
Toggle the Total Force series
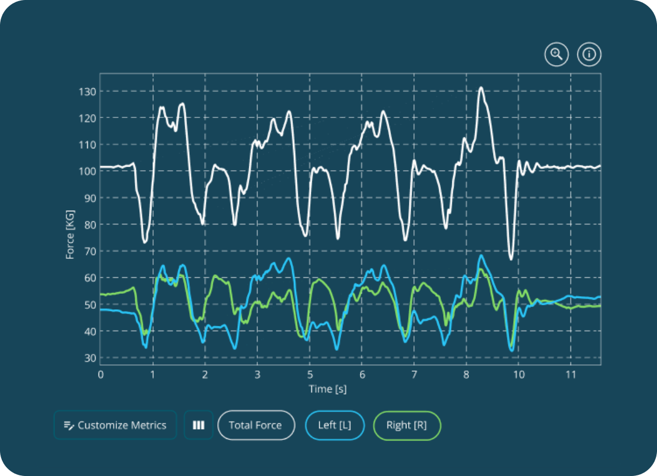pyautogui.click(x=256, y=425)
